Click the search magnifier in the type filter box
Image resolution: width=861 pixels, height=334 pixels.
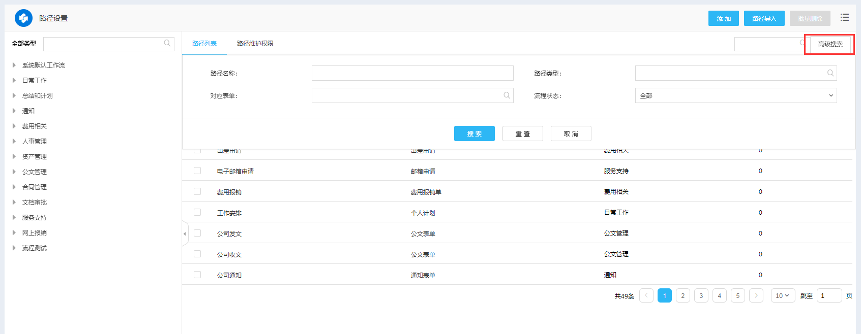(x=167, y=44)
